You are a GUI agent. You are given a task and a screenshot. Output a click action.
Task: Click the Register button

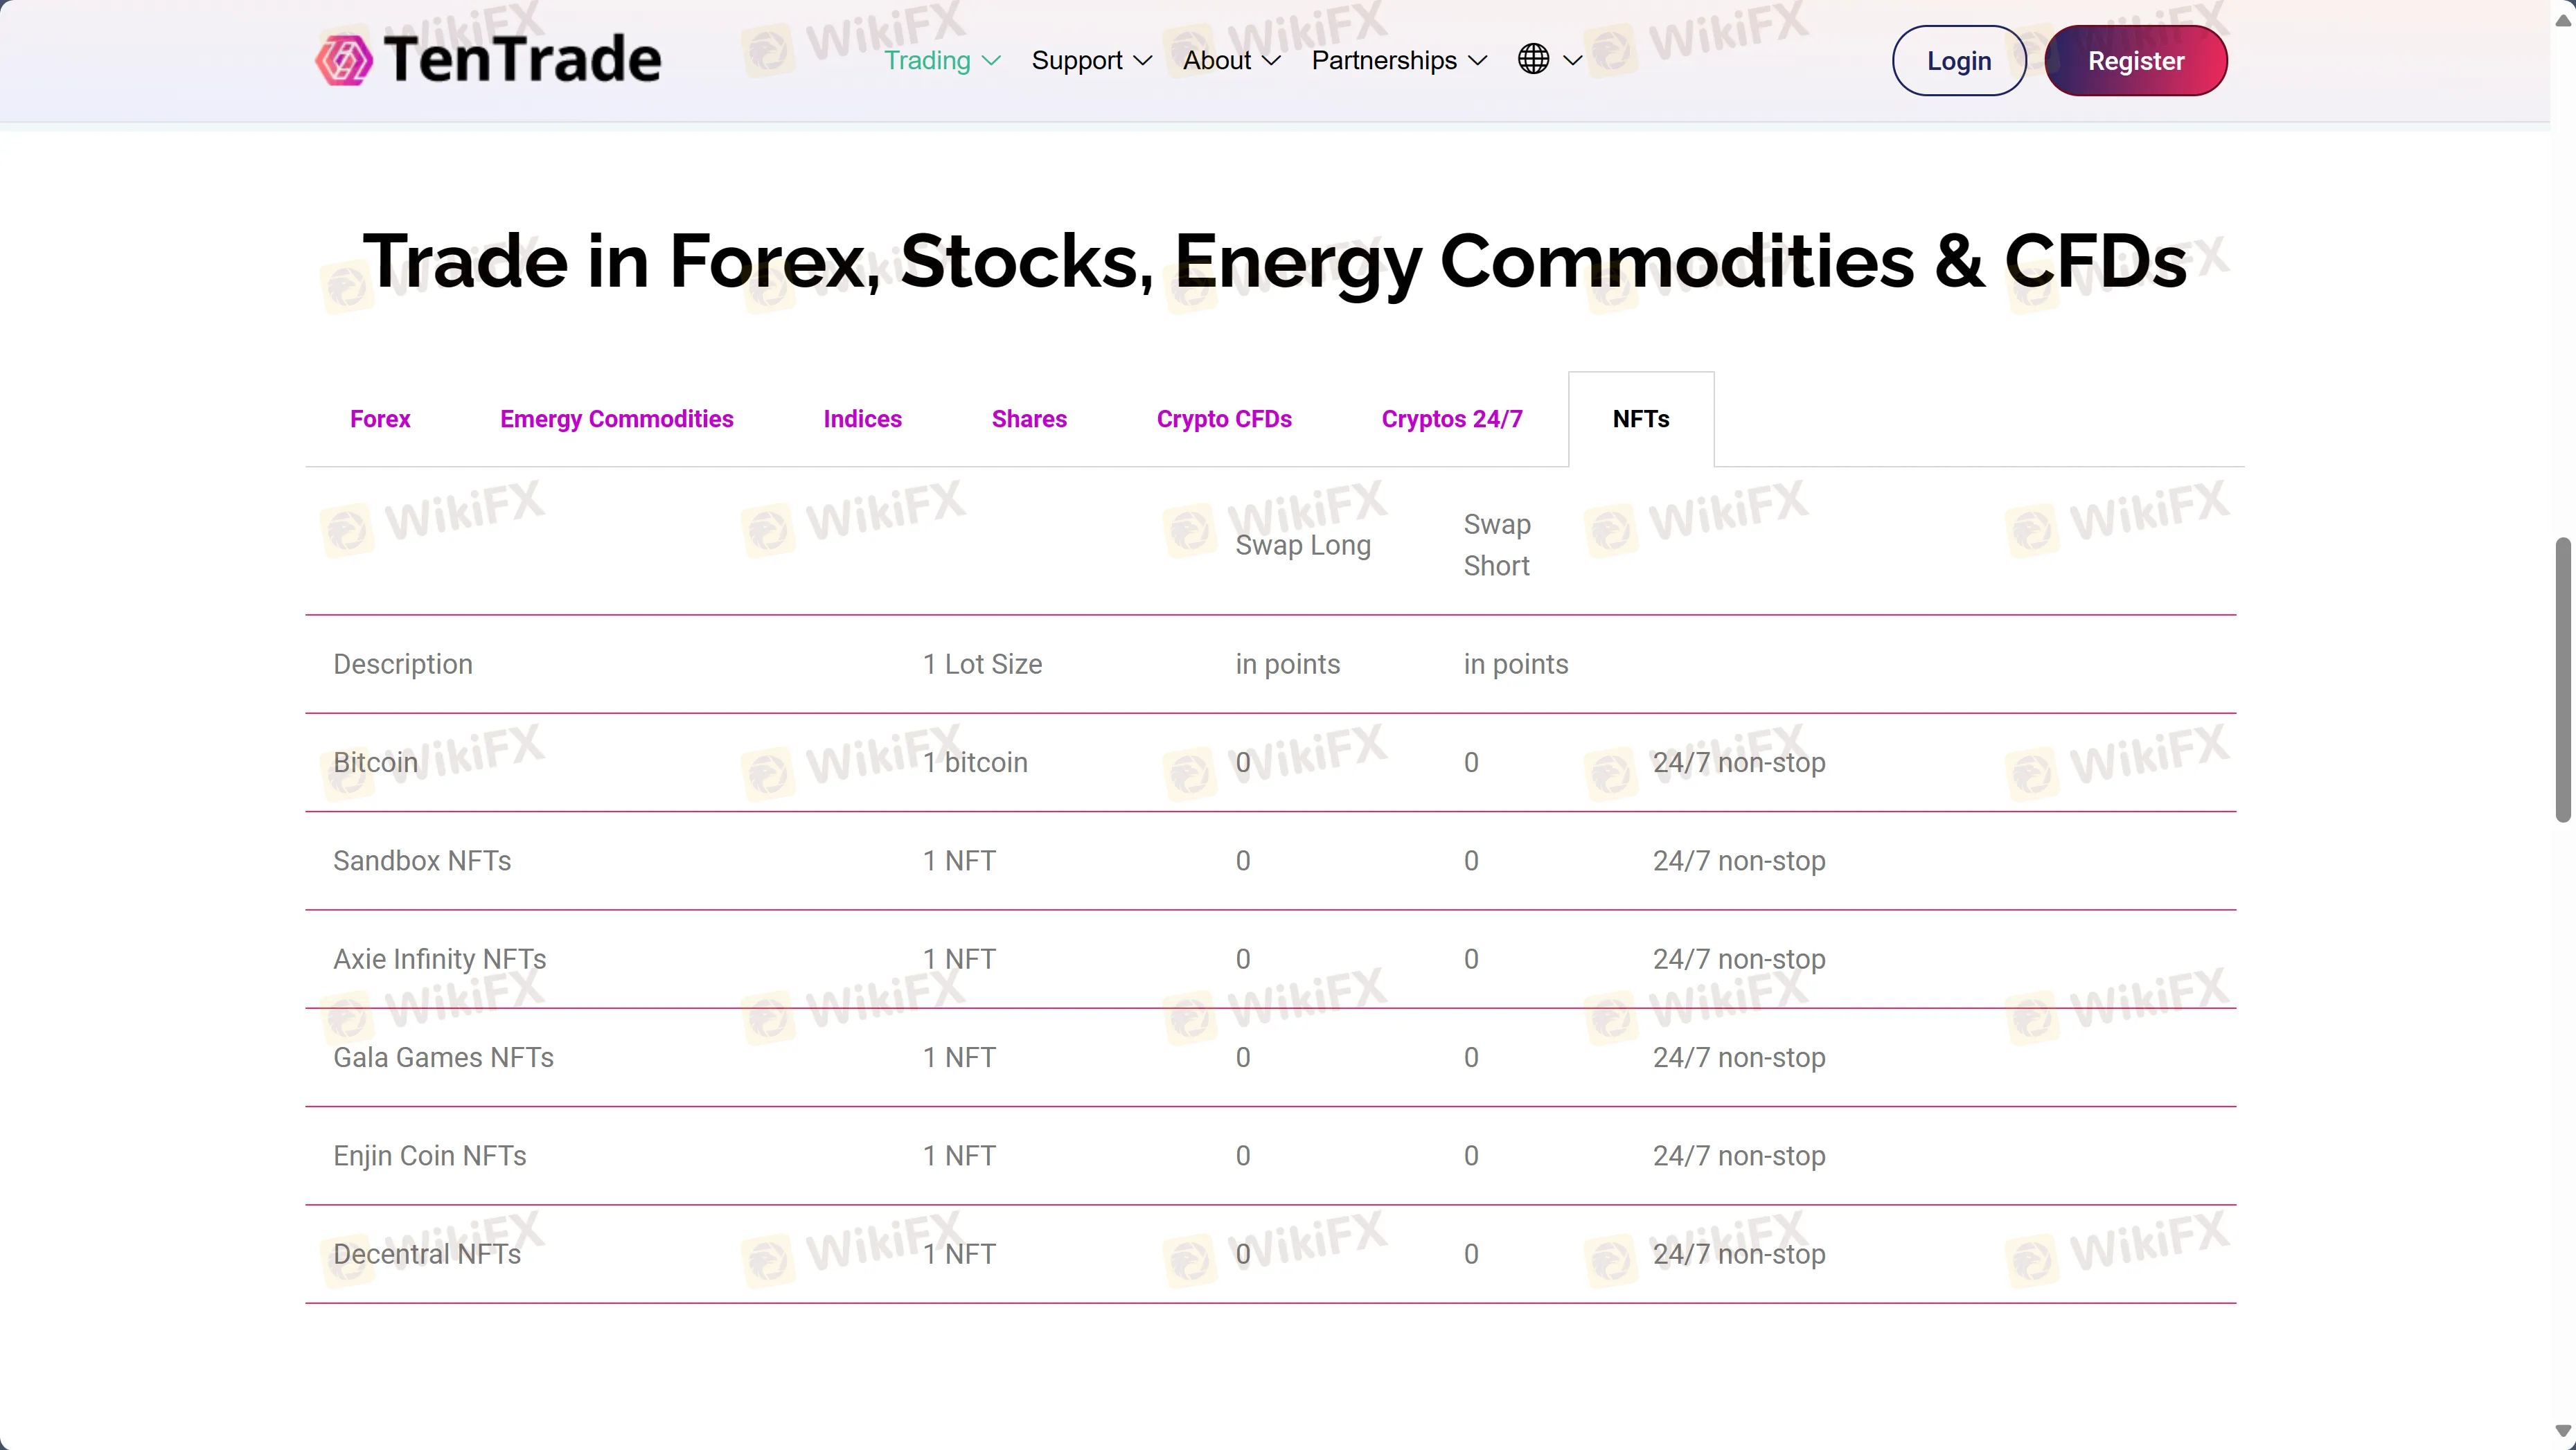click(x=2136, y=61)
